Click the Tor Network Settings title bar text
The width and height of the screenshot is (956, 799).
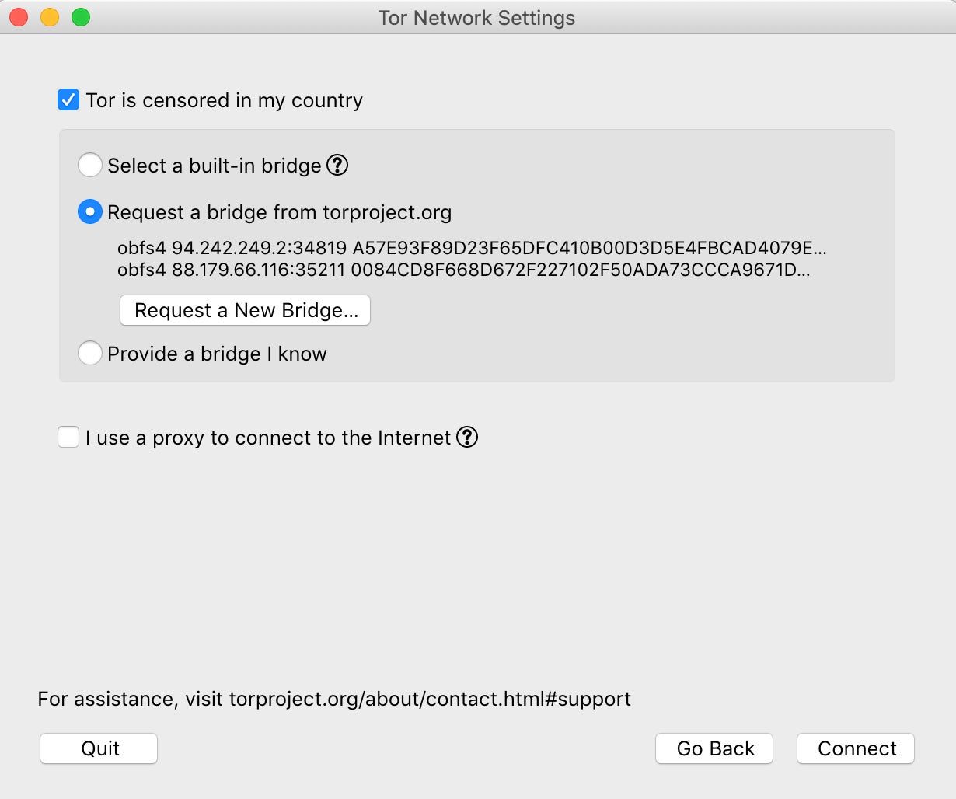point(476,18)
